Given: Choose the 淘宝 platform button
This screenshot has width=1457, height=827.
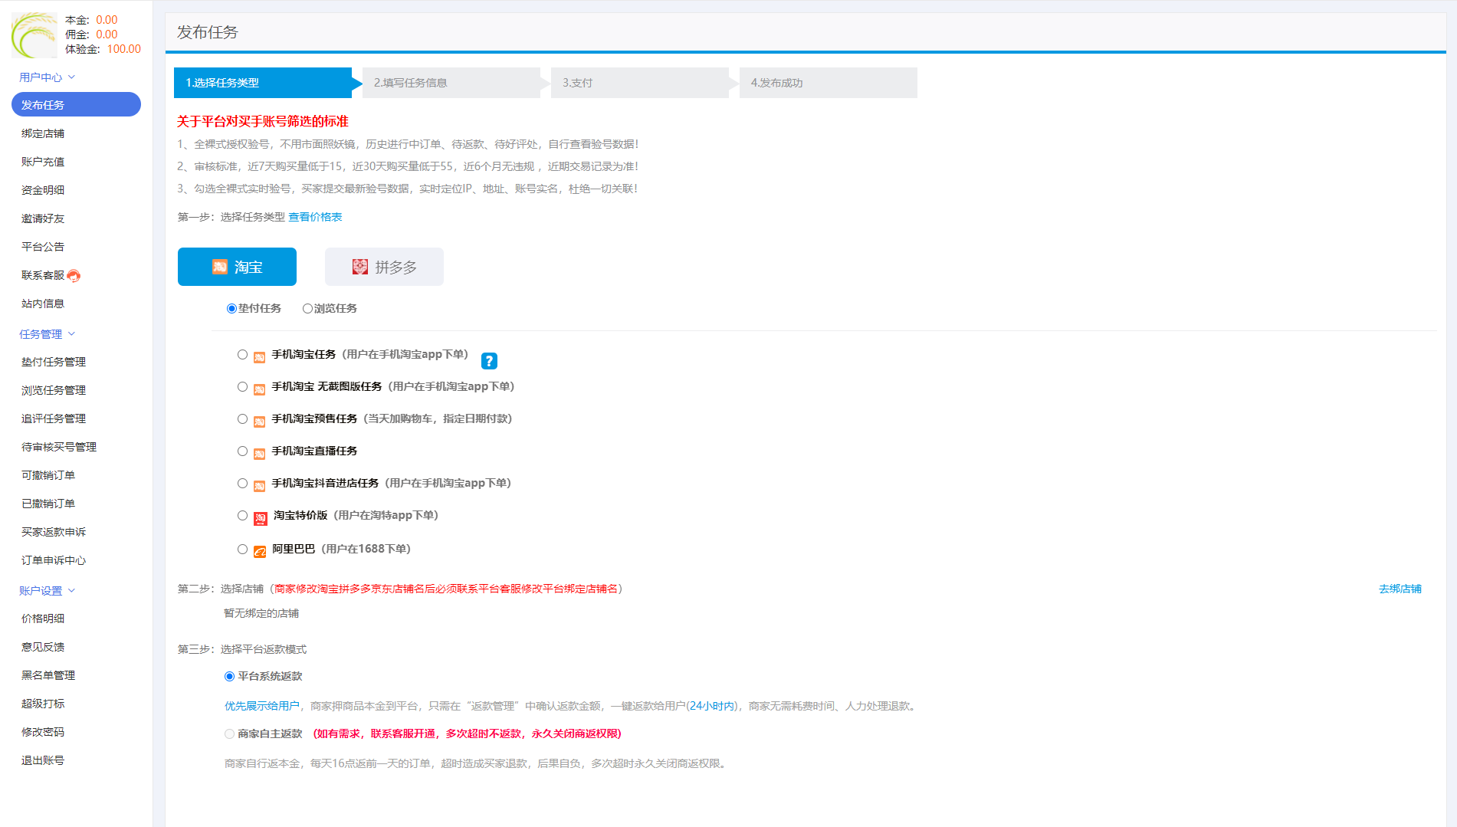Looking at the screenshot, I should 237,267.
